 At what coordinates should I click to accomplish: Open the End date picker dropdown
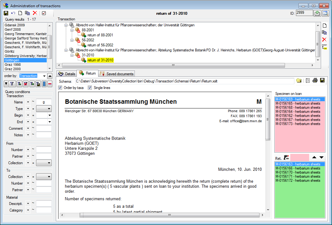[x=50, y=122]
